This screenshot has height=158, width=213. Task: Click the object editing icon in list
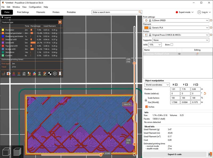click(x=197, y=54)
